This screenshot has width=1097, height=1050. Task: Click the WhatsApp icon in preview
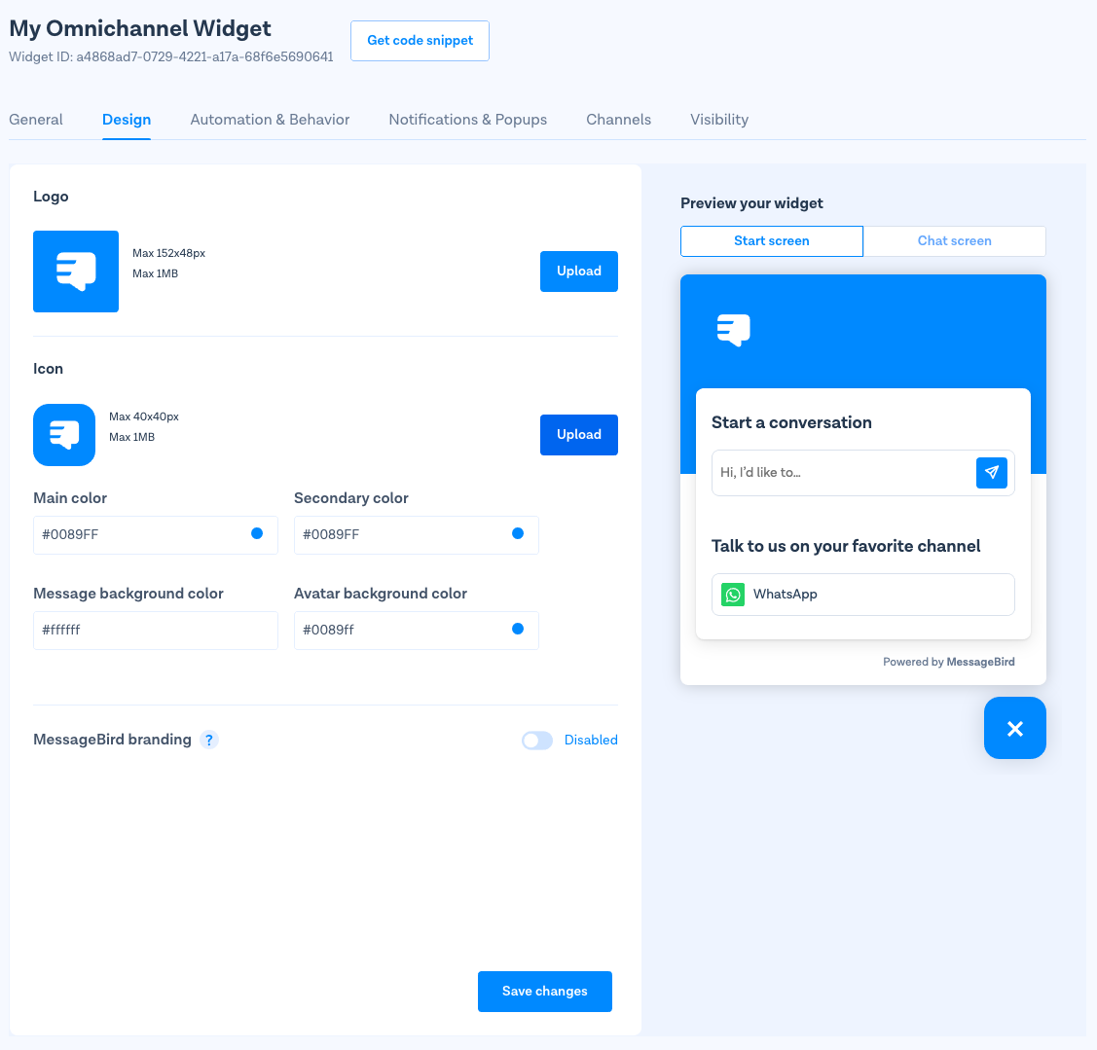pos(733,595)
